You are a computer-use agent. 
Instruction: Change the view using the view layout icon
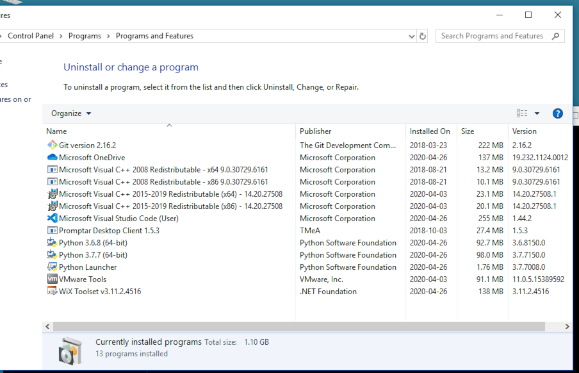(522, 113)
